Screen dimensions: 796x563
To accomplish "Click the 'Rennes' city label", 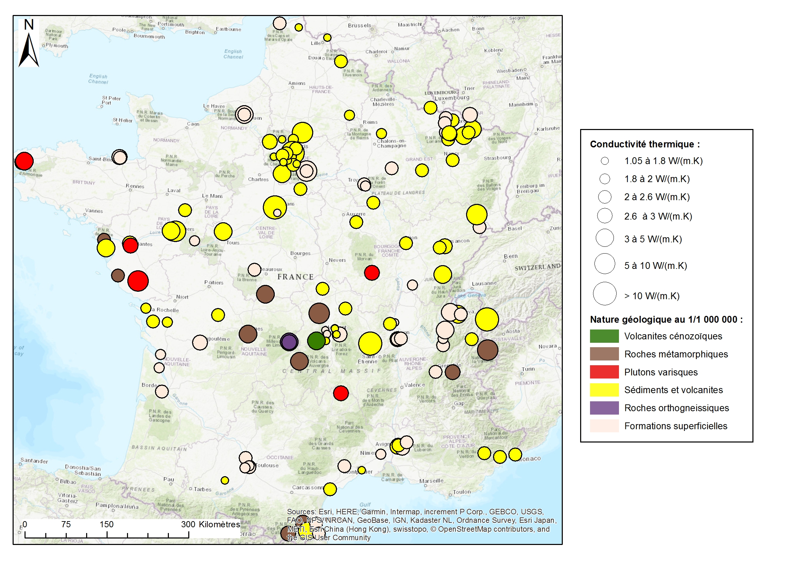I will [x=135, y=186].
